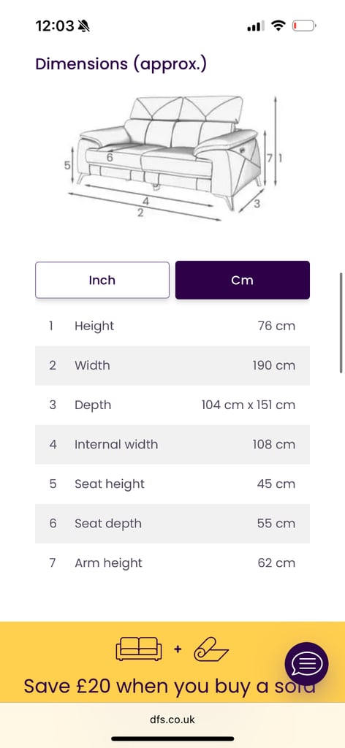
Task: Tap the low battery indicator
Action: [304, 26]
